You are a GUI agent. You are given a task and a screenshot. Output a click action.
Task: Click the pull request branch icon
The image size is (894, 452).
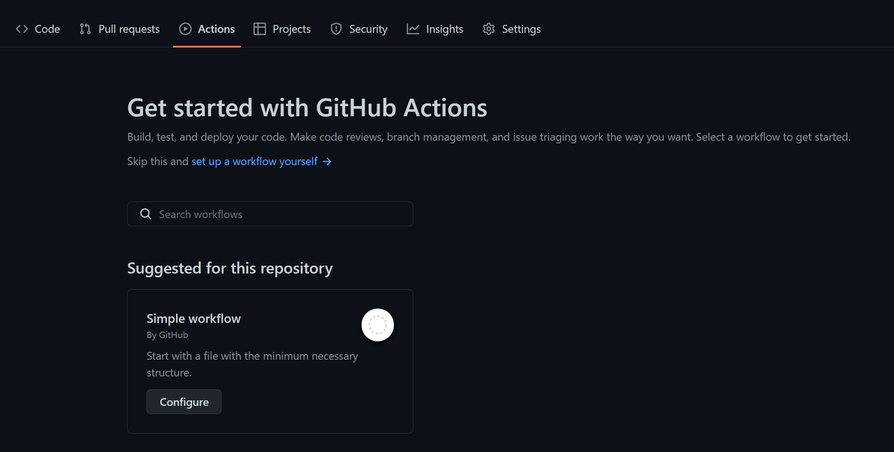[85, 29]
